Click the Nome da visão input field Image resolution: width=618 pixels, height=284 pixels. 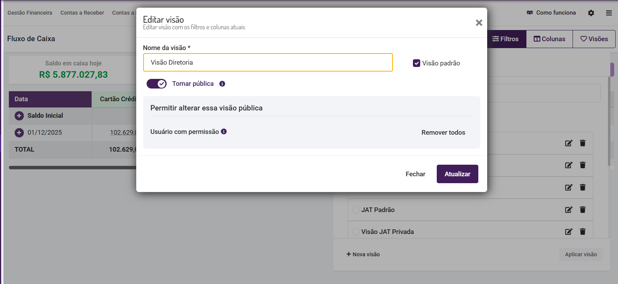click(268, 62)
